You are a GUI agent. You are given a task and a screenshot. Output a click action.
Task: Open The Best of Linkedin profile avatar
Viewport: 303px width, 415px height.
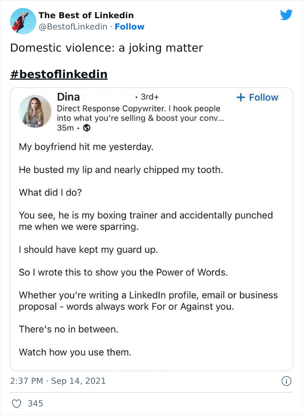tap(23, 21)
